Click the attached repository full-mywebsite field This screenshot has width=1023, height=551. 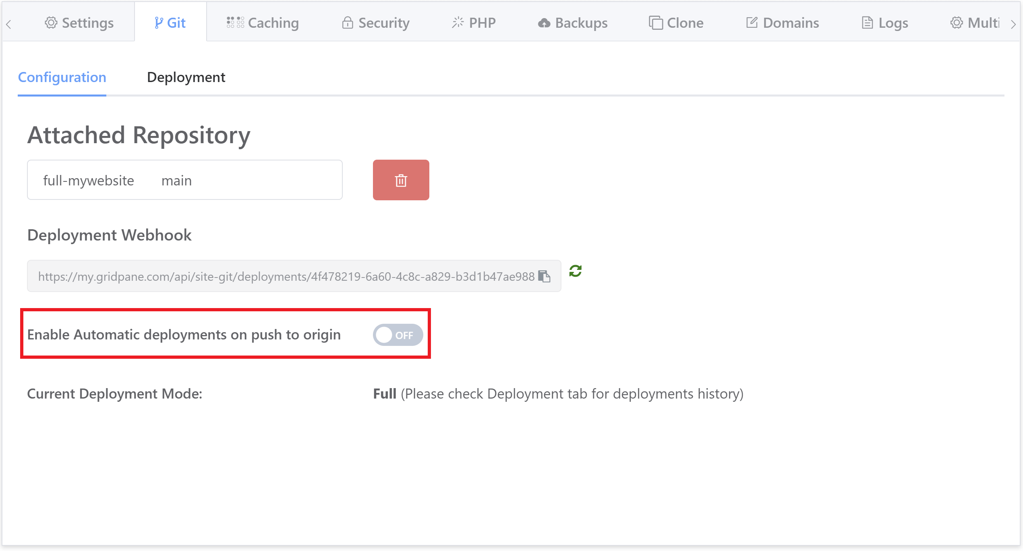(x=184, y=180)
